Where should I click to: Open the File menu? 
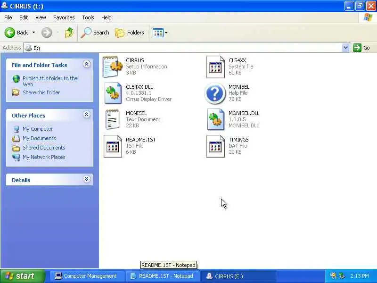8,17
